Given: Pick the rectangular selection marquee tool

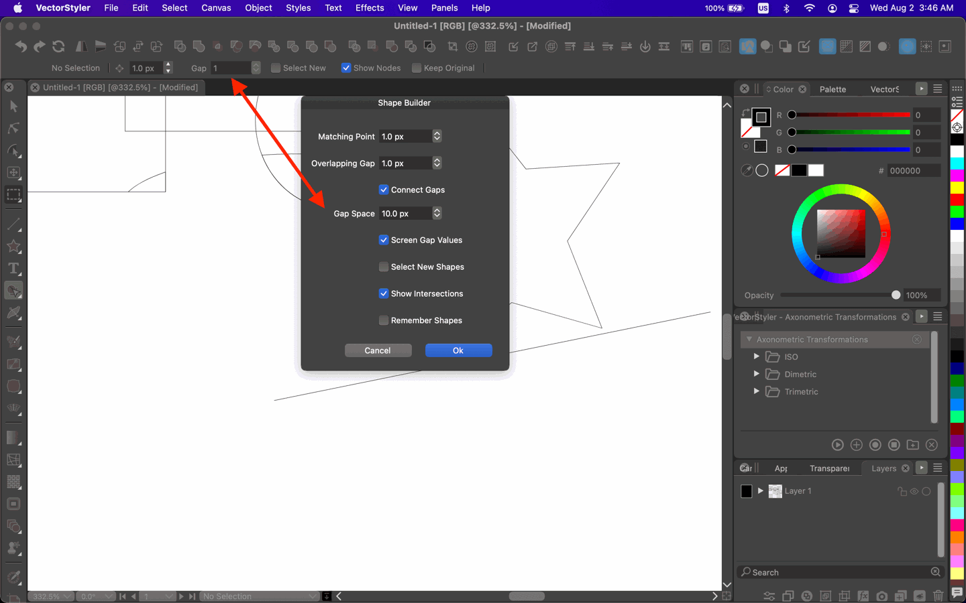Looking at the screenshot, I should [x=13, y=195].
